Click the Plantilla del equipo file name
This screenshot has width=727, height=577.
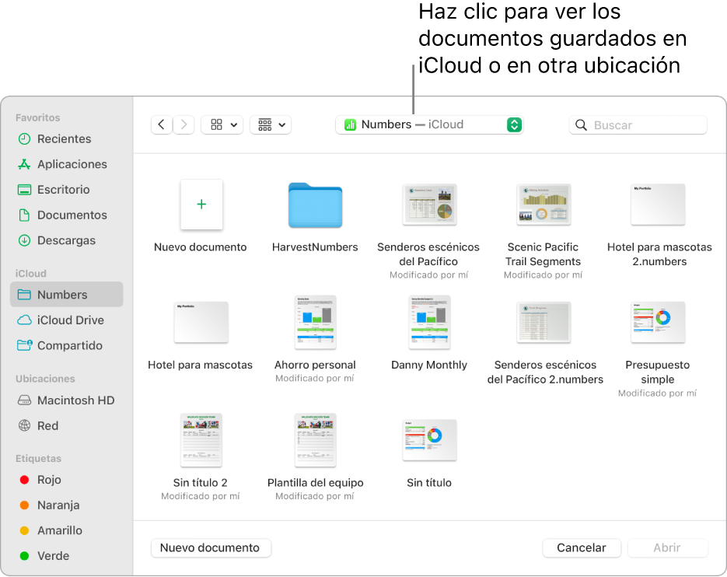pyautogui.click(x=315, y=483)
